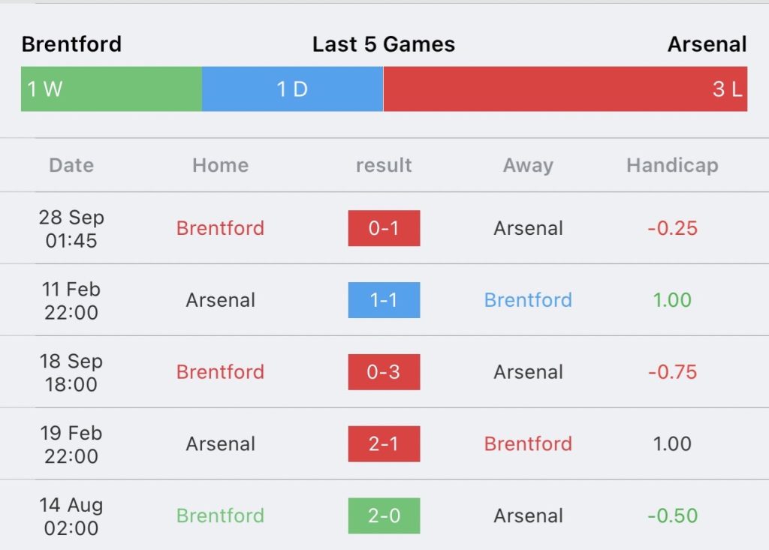The width and height of the screenshot is (769, 550).
Task: Click the Handicap column header
Action: point(672,166)
